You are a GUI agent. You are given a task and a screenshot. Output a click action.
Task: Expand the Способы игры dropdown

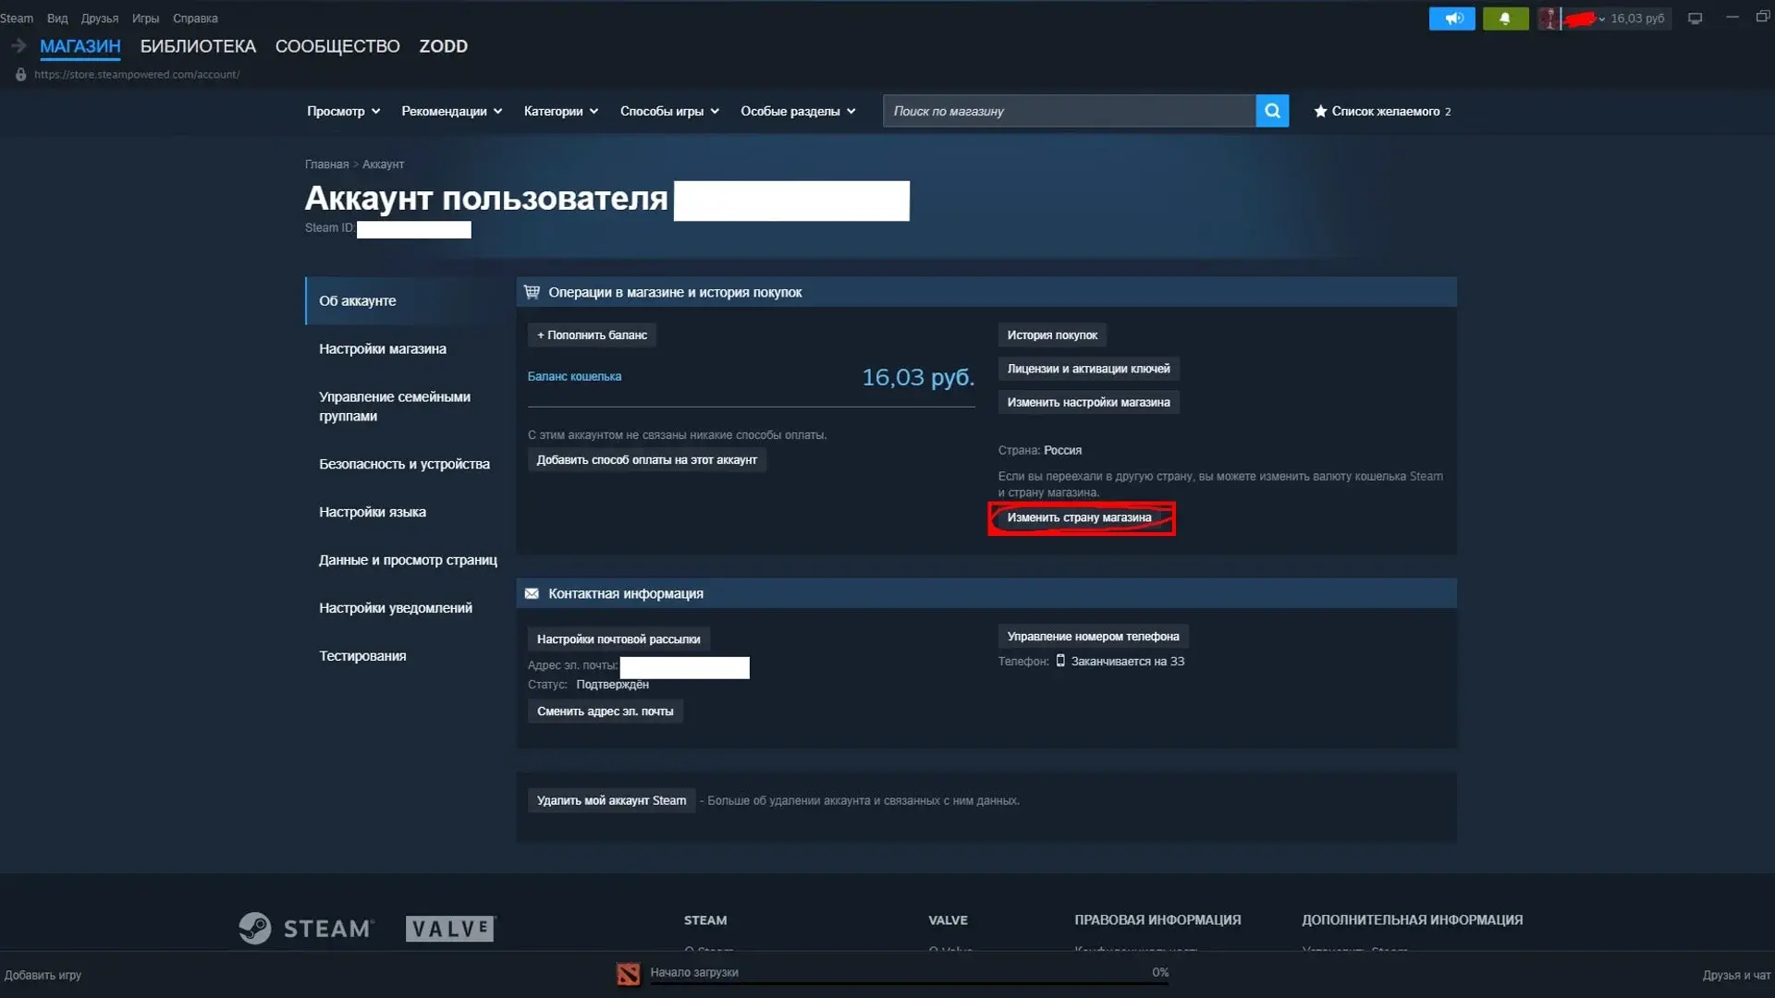(669, 111)
